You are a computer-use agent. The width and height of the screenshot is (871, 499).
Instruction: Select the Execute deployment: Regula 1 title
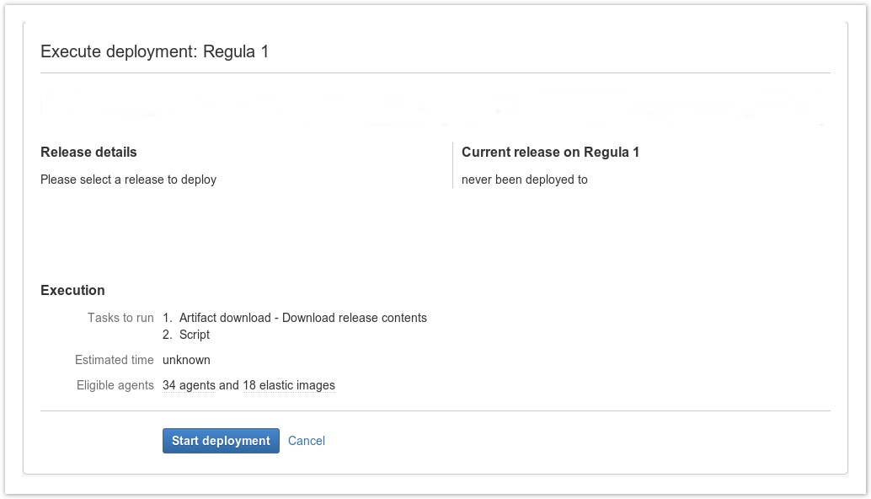[154, 51]
